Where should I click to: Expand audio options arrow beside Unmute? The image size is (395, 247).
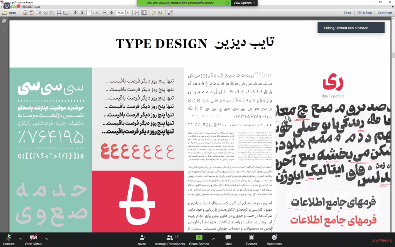(x=20, y=239)
